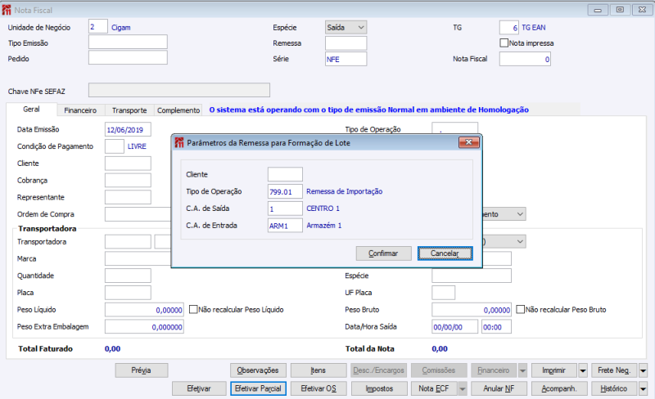The height and width of the screenshot is (399, 655).
Task: Click the Remessa de Importação text
Action: (344, 191)
